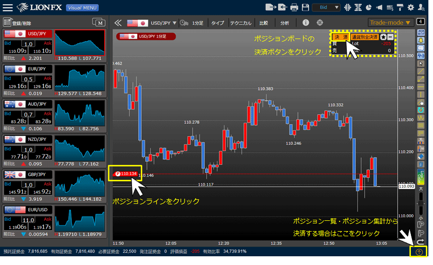This screenshot has height=265, width=433.
Task: Toggle sound wave icon in right toolbar
Action: (x=421, y=56)
